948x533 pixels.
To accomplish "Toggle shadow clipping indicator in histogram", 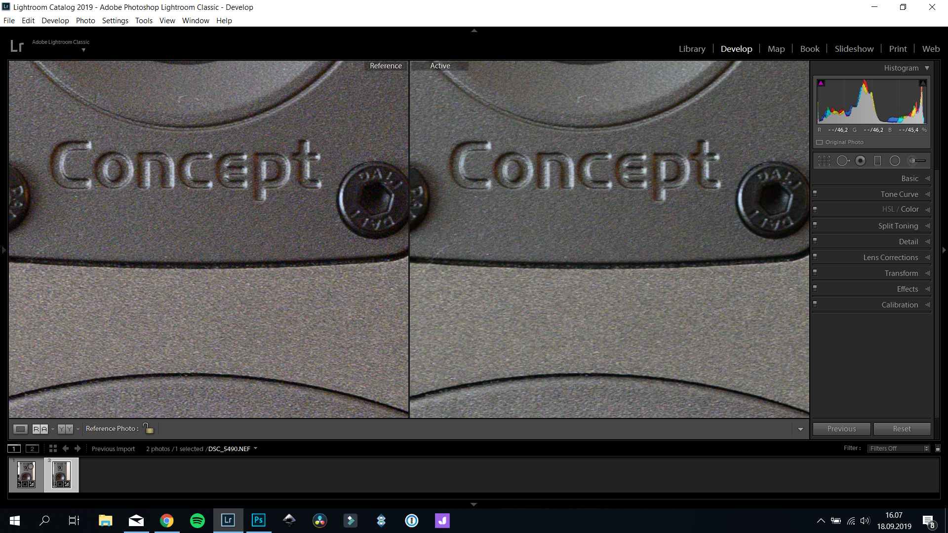I will click(821, 83).
